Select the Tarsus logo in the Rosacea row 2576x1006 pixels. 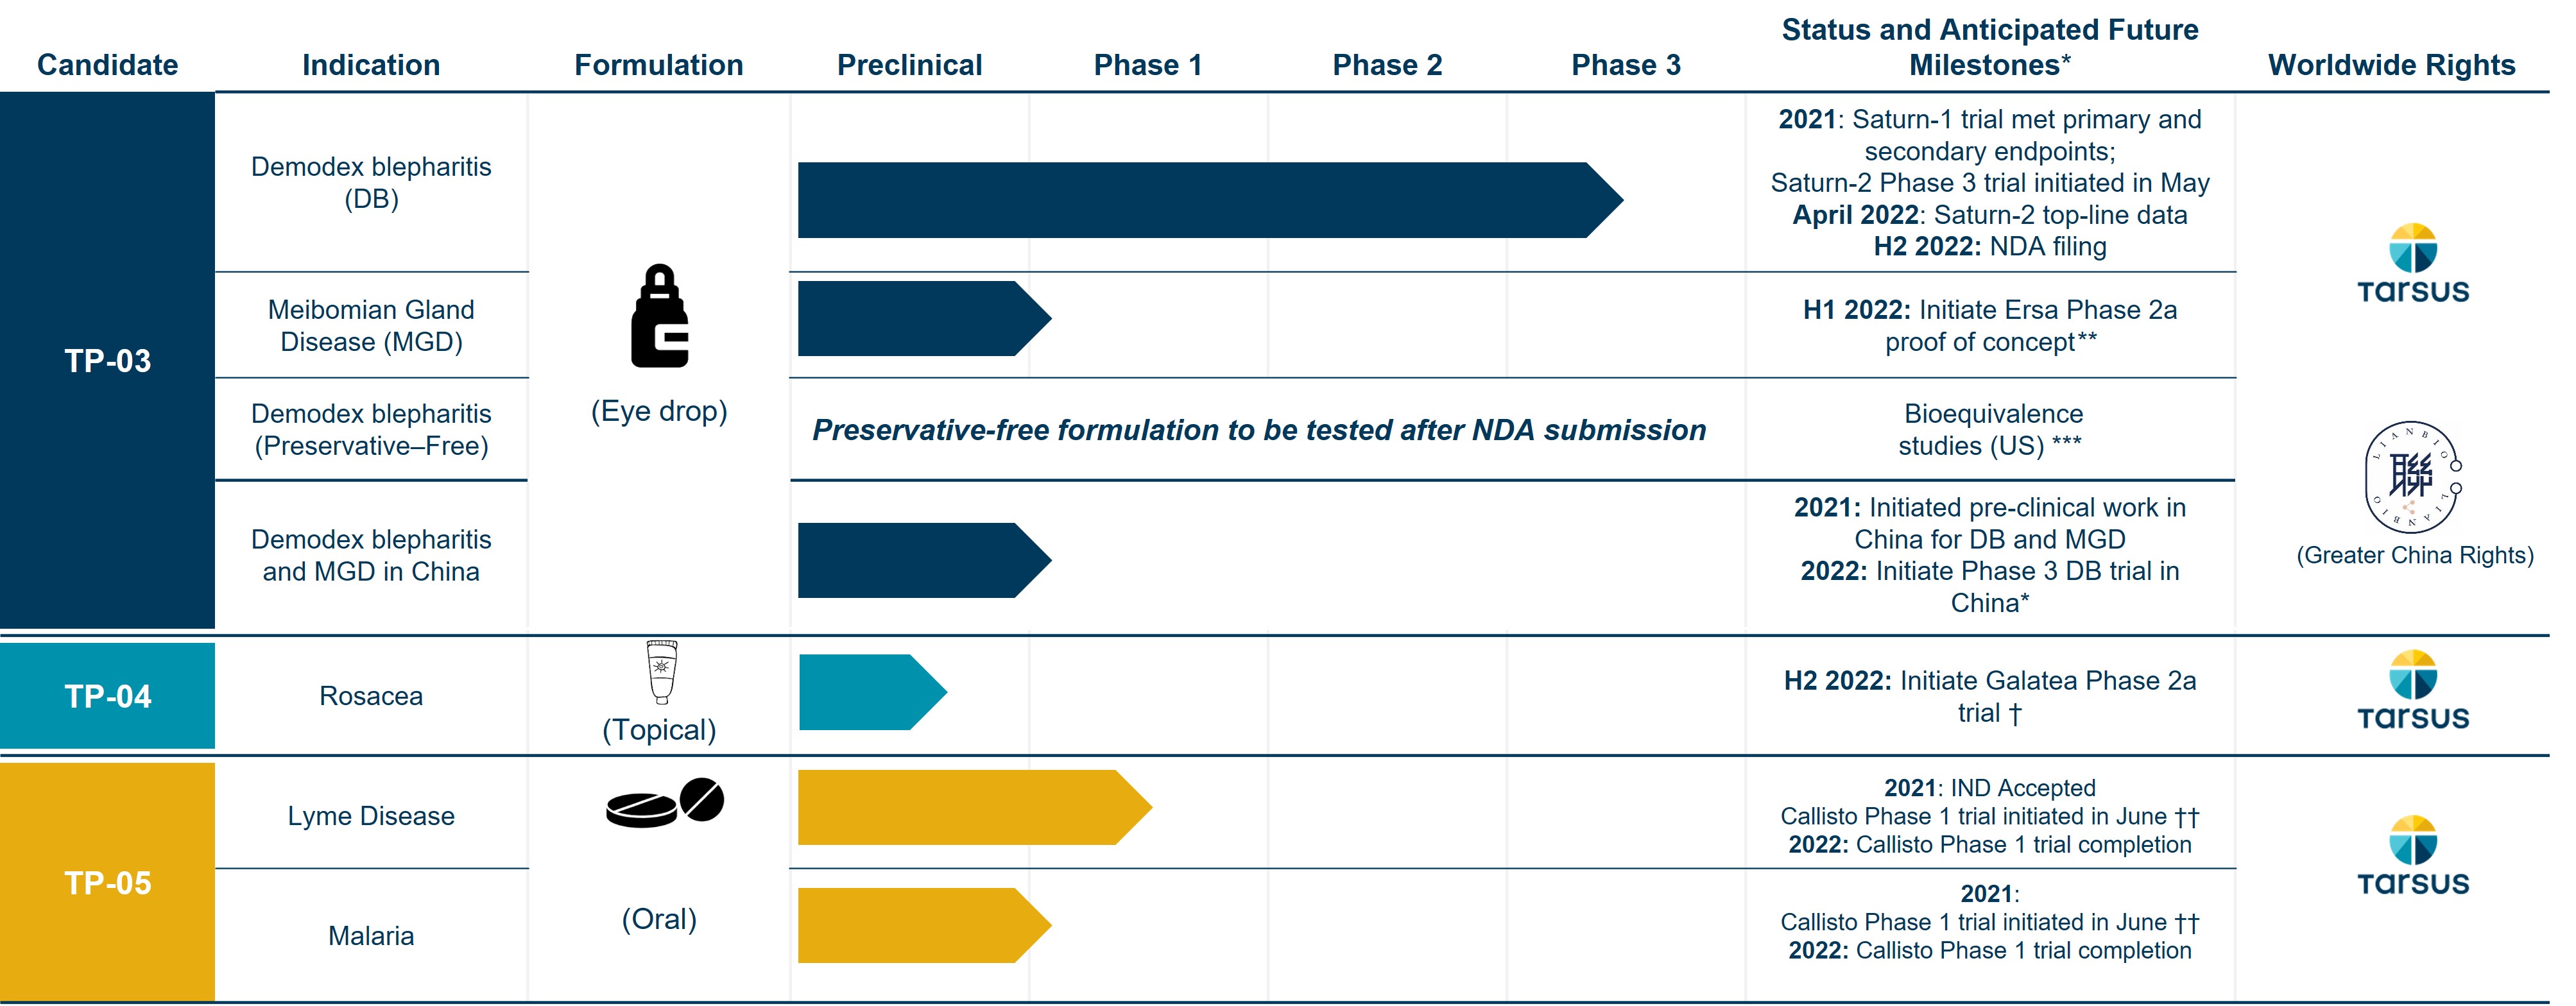click(2412, 691)
